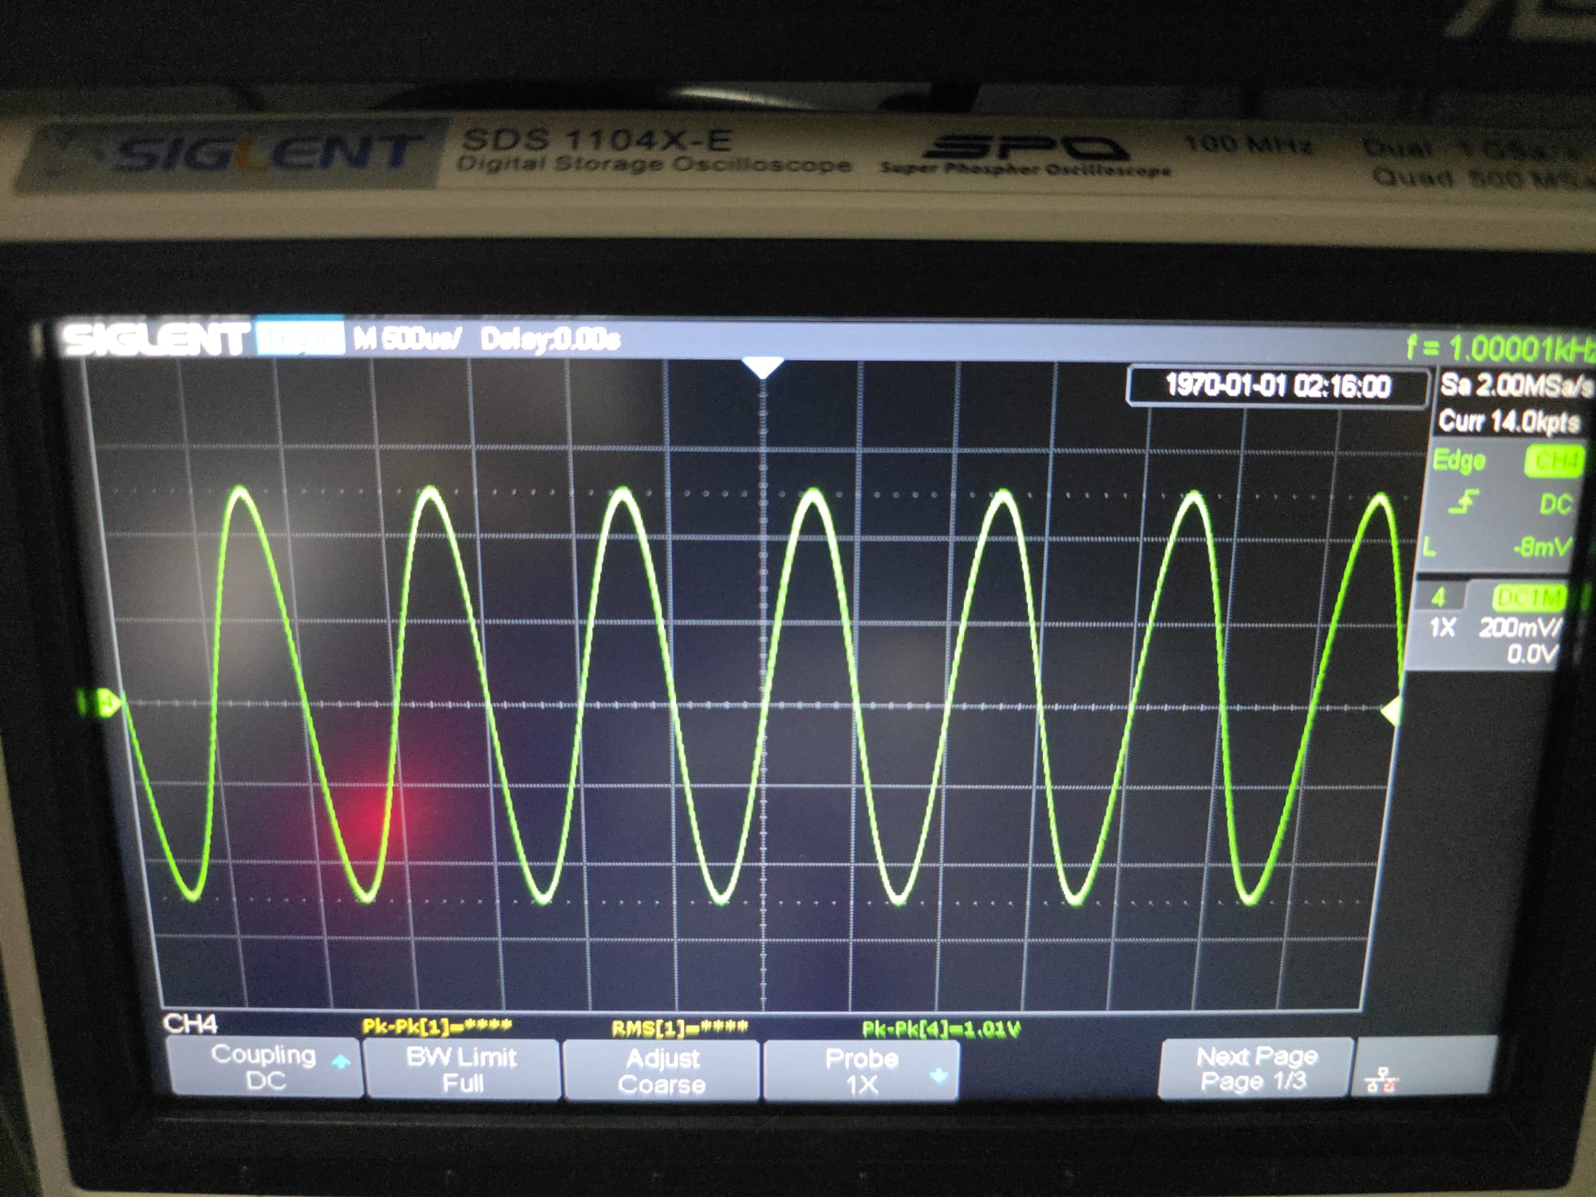Viewport: 1596px width, 1197px height.
Task: Click the green CH4 trigger source badge
Action: point(1554,461)
